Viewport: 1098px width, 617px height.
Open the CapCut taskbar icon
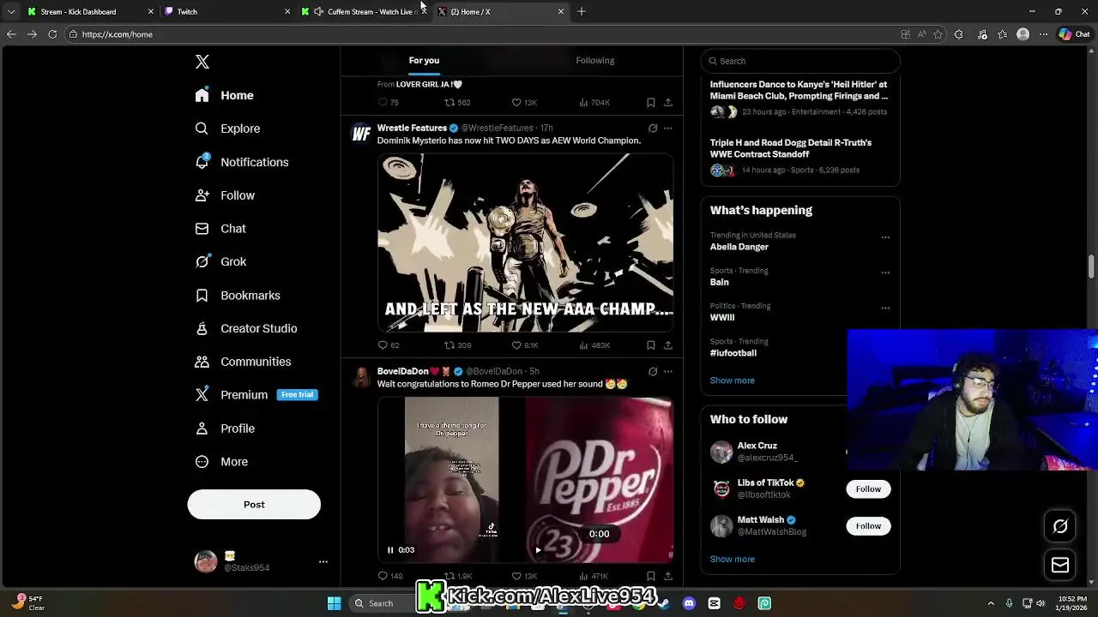click(714, 603)
